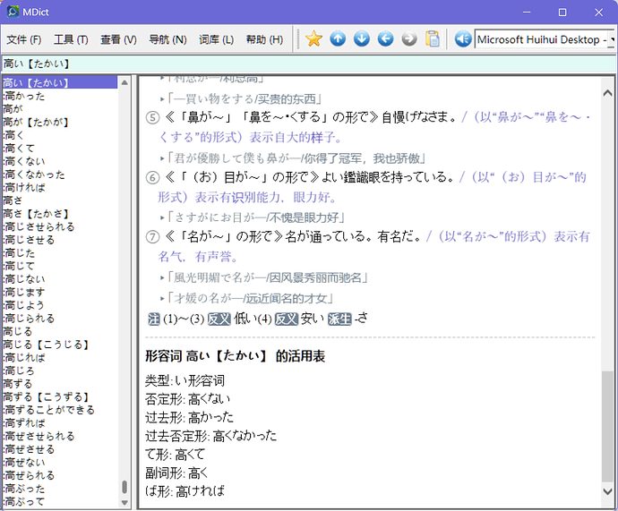Viewport: 618px width, 511px height.
Task: Click the MDict app icon in title bar
Action: (x=13, y=12)
